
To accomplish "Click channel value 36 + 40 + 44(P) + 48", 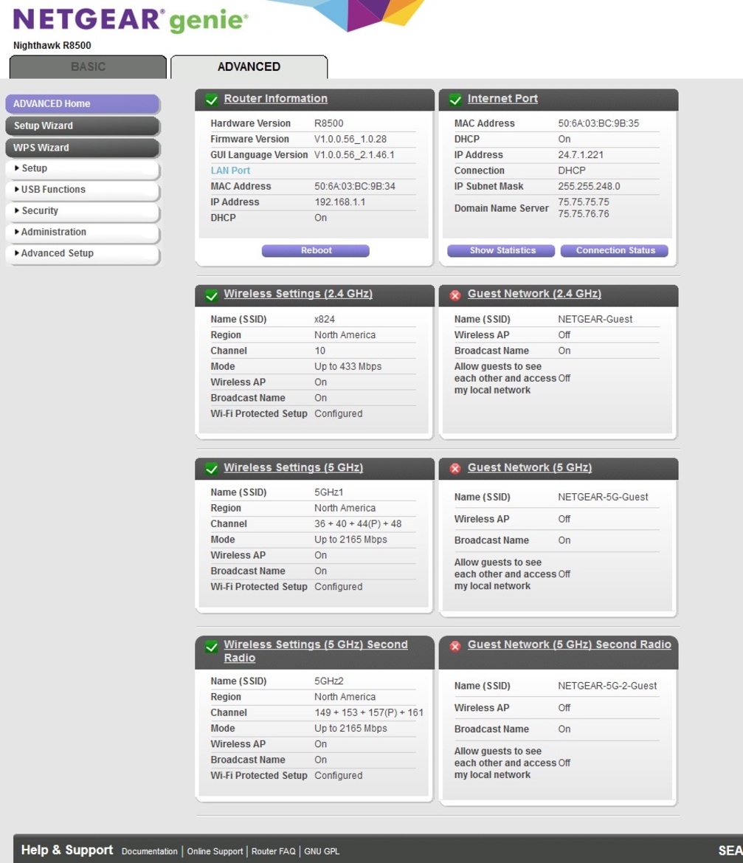I will pos(358,524).
